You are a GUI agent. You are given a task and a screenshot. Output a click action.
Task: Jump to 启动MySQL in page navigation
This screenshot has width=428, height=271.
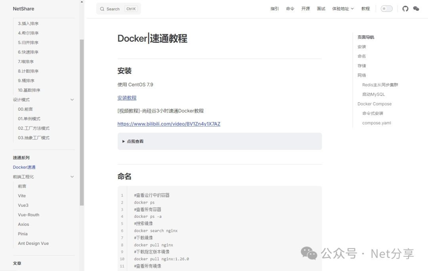(x=373, y=94)
